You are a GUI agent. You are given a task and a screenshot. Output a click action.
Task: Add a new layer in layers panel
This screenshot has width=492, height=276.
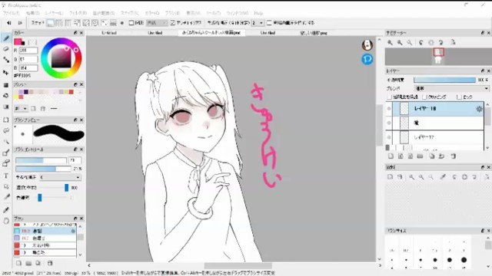pyautogui.click(x=391, y=156)
